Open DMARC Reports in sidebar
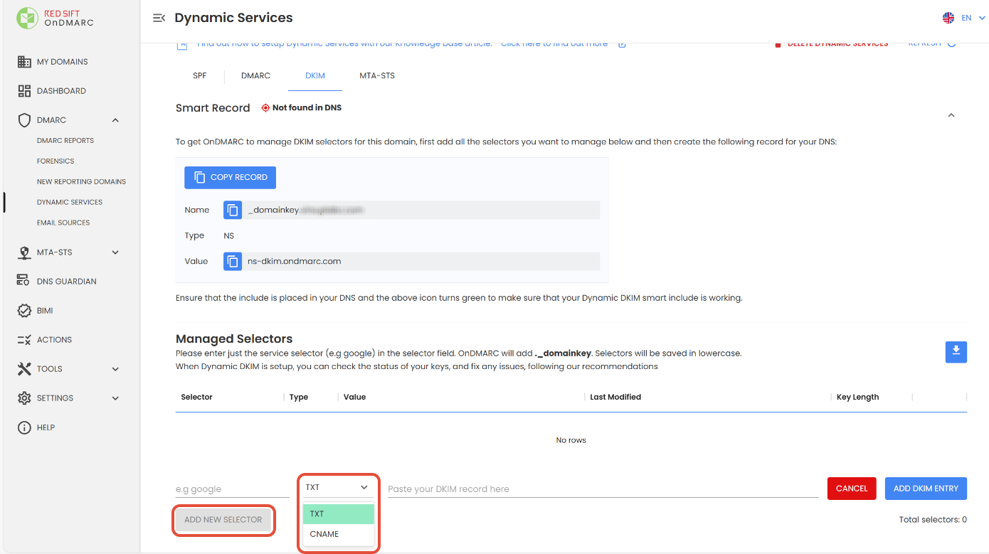The width and height of the screenshot is (989, 554). 65,141
